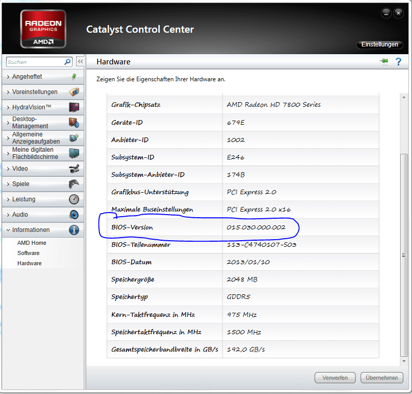Click the AMD Radeon HD 7800 Series value
Viewport: 412px width, 394px height.
pos(274,105)
